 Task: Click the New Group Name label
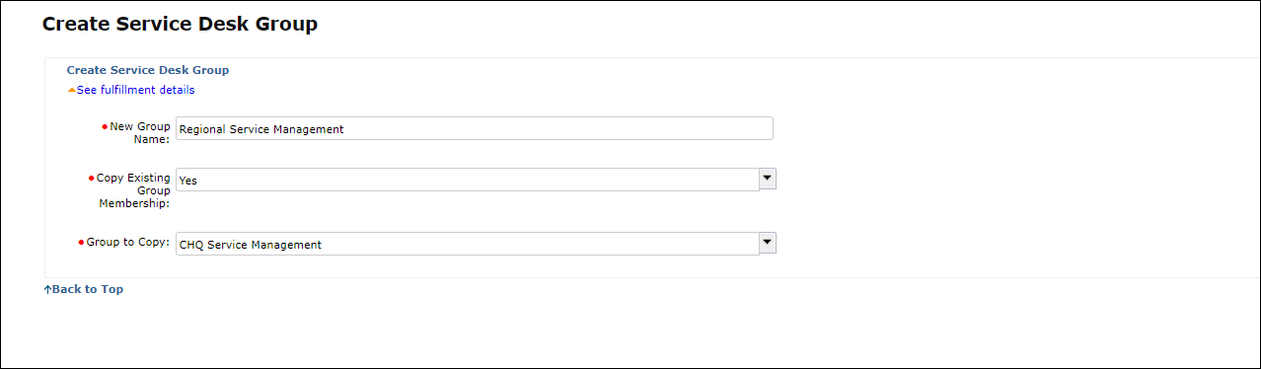139,133
